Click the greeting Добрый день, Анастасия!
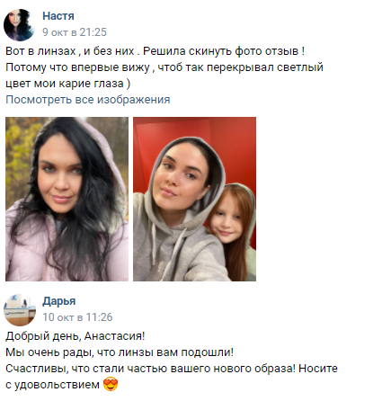The height and width of the screenshot is (401, 391). [76, 336]
